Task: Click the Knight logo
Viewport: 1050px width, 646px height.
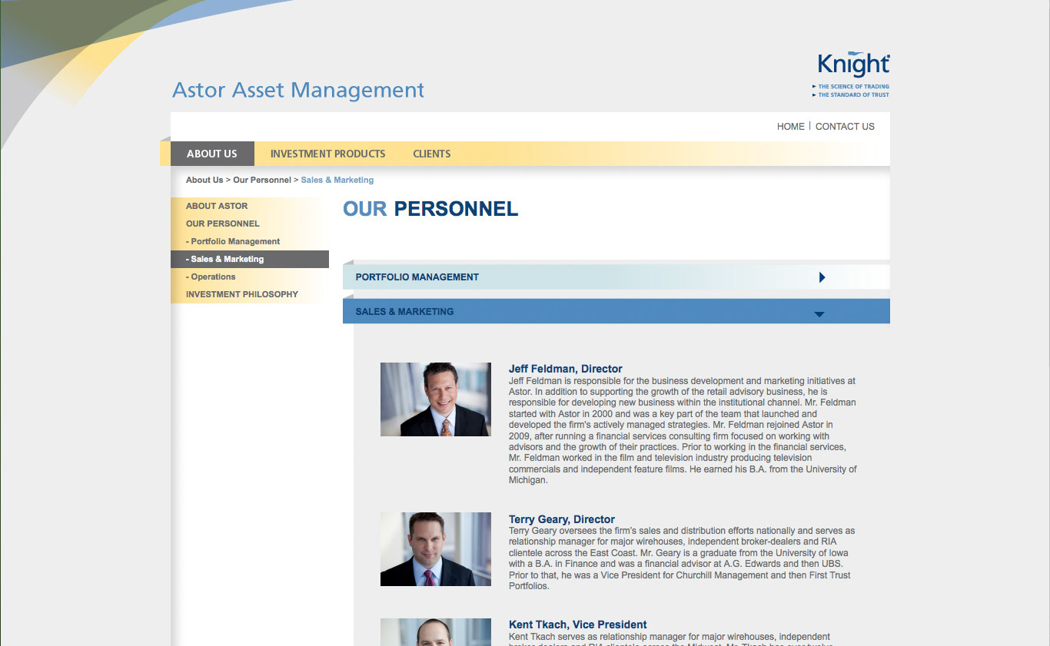Action: tap(852, 74)
